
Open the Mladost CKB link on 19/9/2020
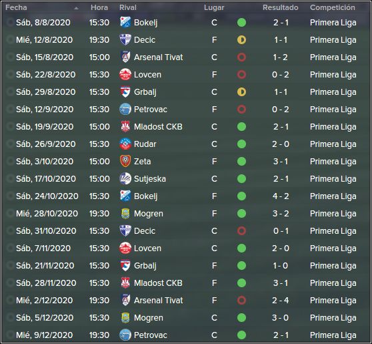[x=158, y=126]
